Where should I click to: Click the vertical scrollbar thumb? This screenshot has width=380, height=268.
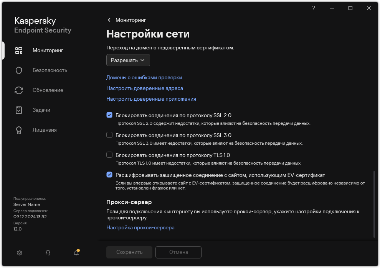[374, 204]
